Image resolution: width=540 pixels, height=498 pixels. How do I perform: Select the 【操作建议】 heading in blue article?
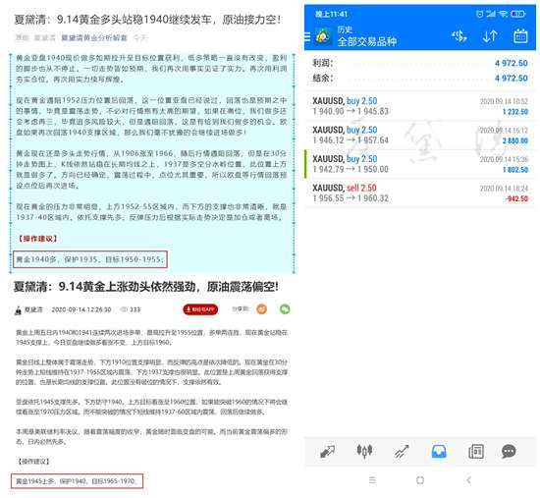tap(38, 239)
